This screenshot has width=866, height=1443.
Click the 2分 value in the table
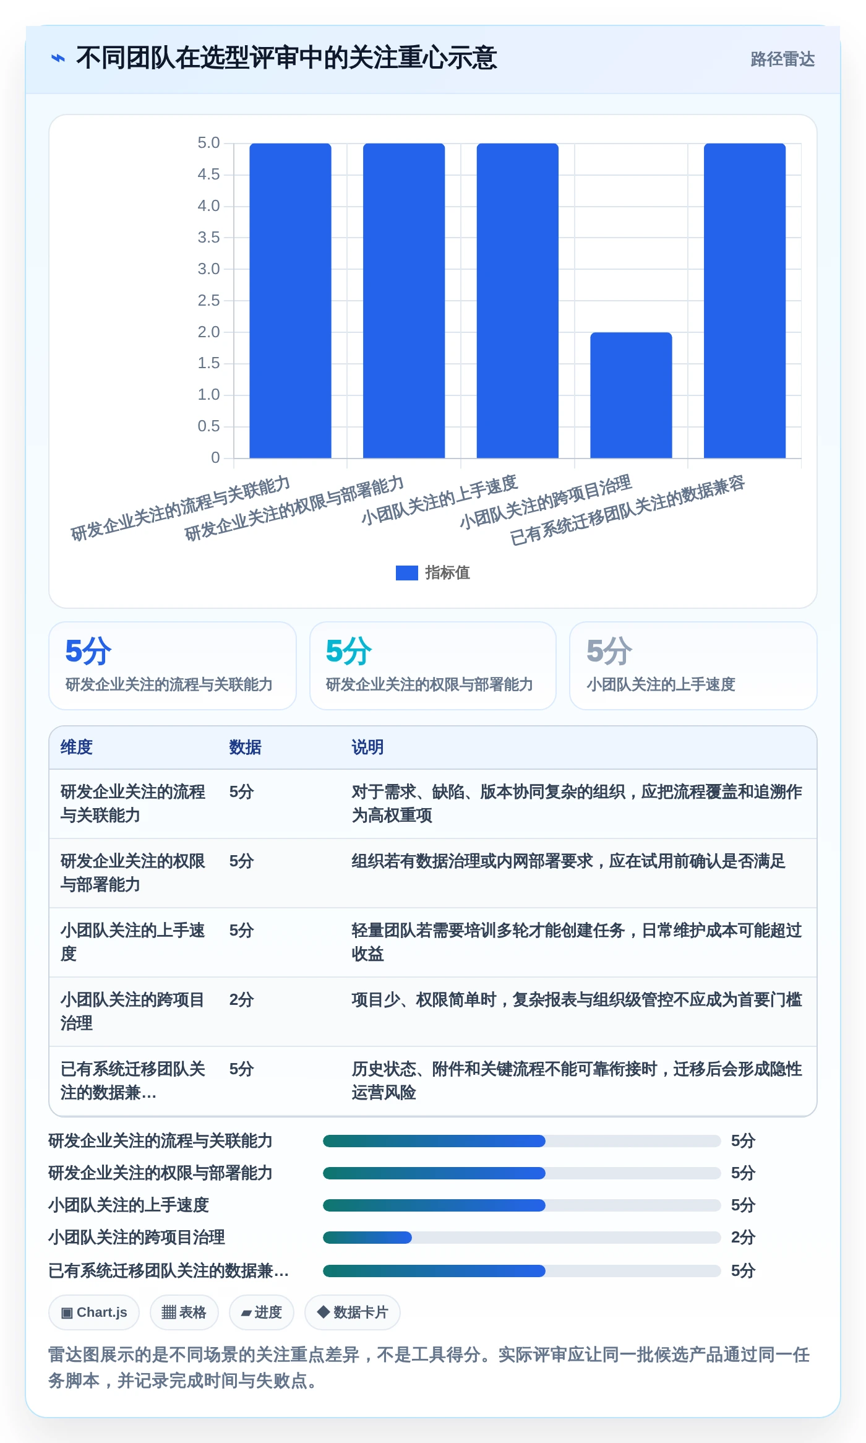tap(241, 999)
